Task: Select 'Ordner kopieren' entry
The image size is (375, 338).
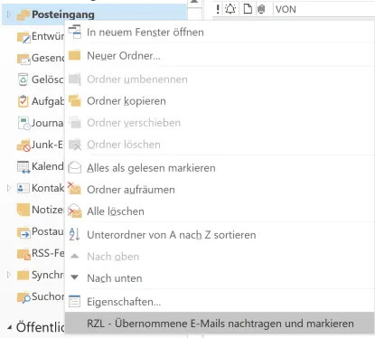Action: (x=220, y=101)
